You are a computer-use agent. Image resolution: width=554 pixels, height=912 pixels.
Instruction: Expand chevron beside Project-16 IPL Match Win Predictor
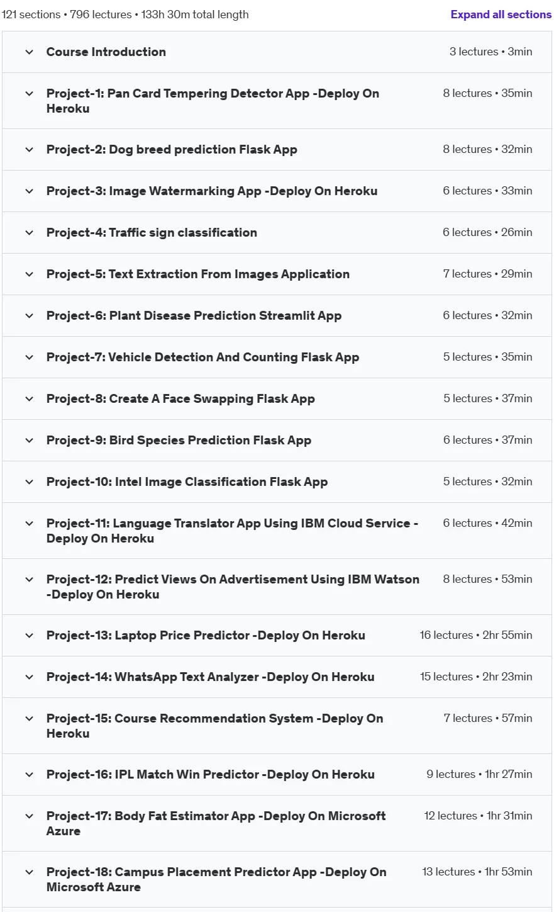(29, 775)
